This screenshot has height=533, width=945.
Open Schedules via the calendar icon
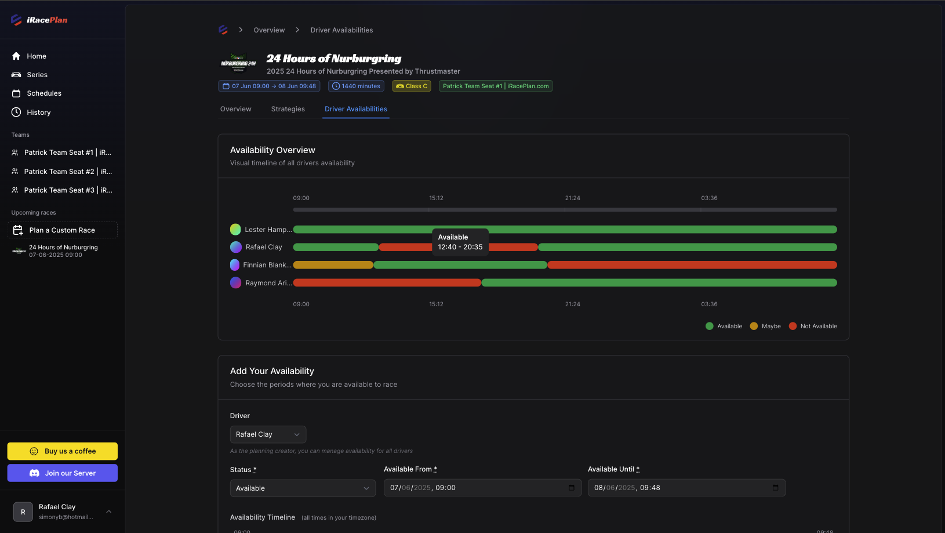[16, 93]
